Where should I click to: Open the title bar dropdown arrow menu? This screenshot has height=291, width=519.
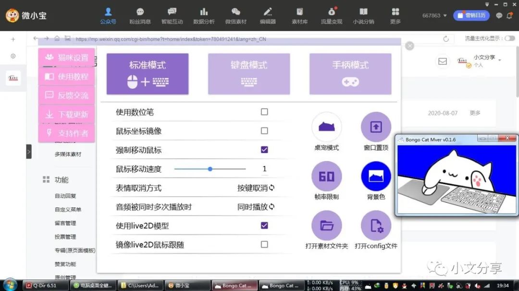pos(487,4)
